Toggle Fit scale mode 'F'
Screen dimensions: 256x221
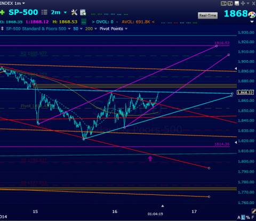(253, 217)
